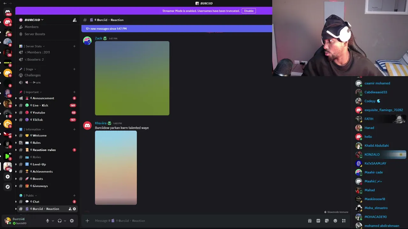Create channel in Information category
This screenshot has width=408, height=229.
(74, 129)
